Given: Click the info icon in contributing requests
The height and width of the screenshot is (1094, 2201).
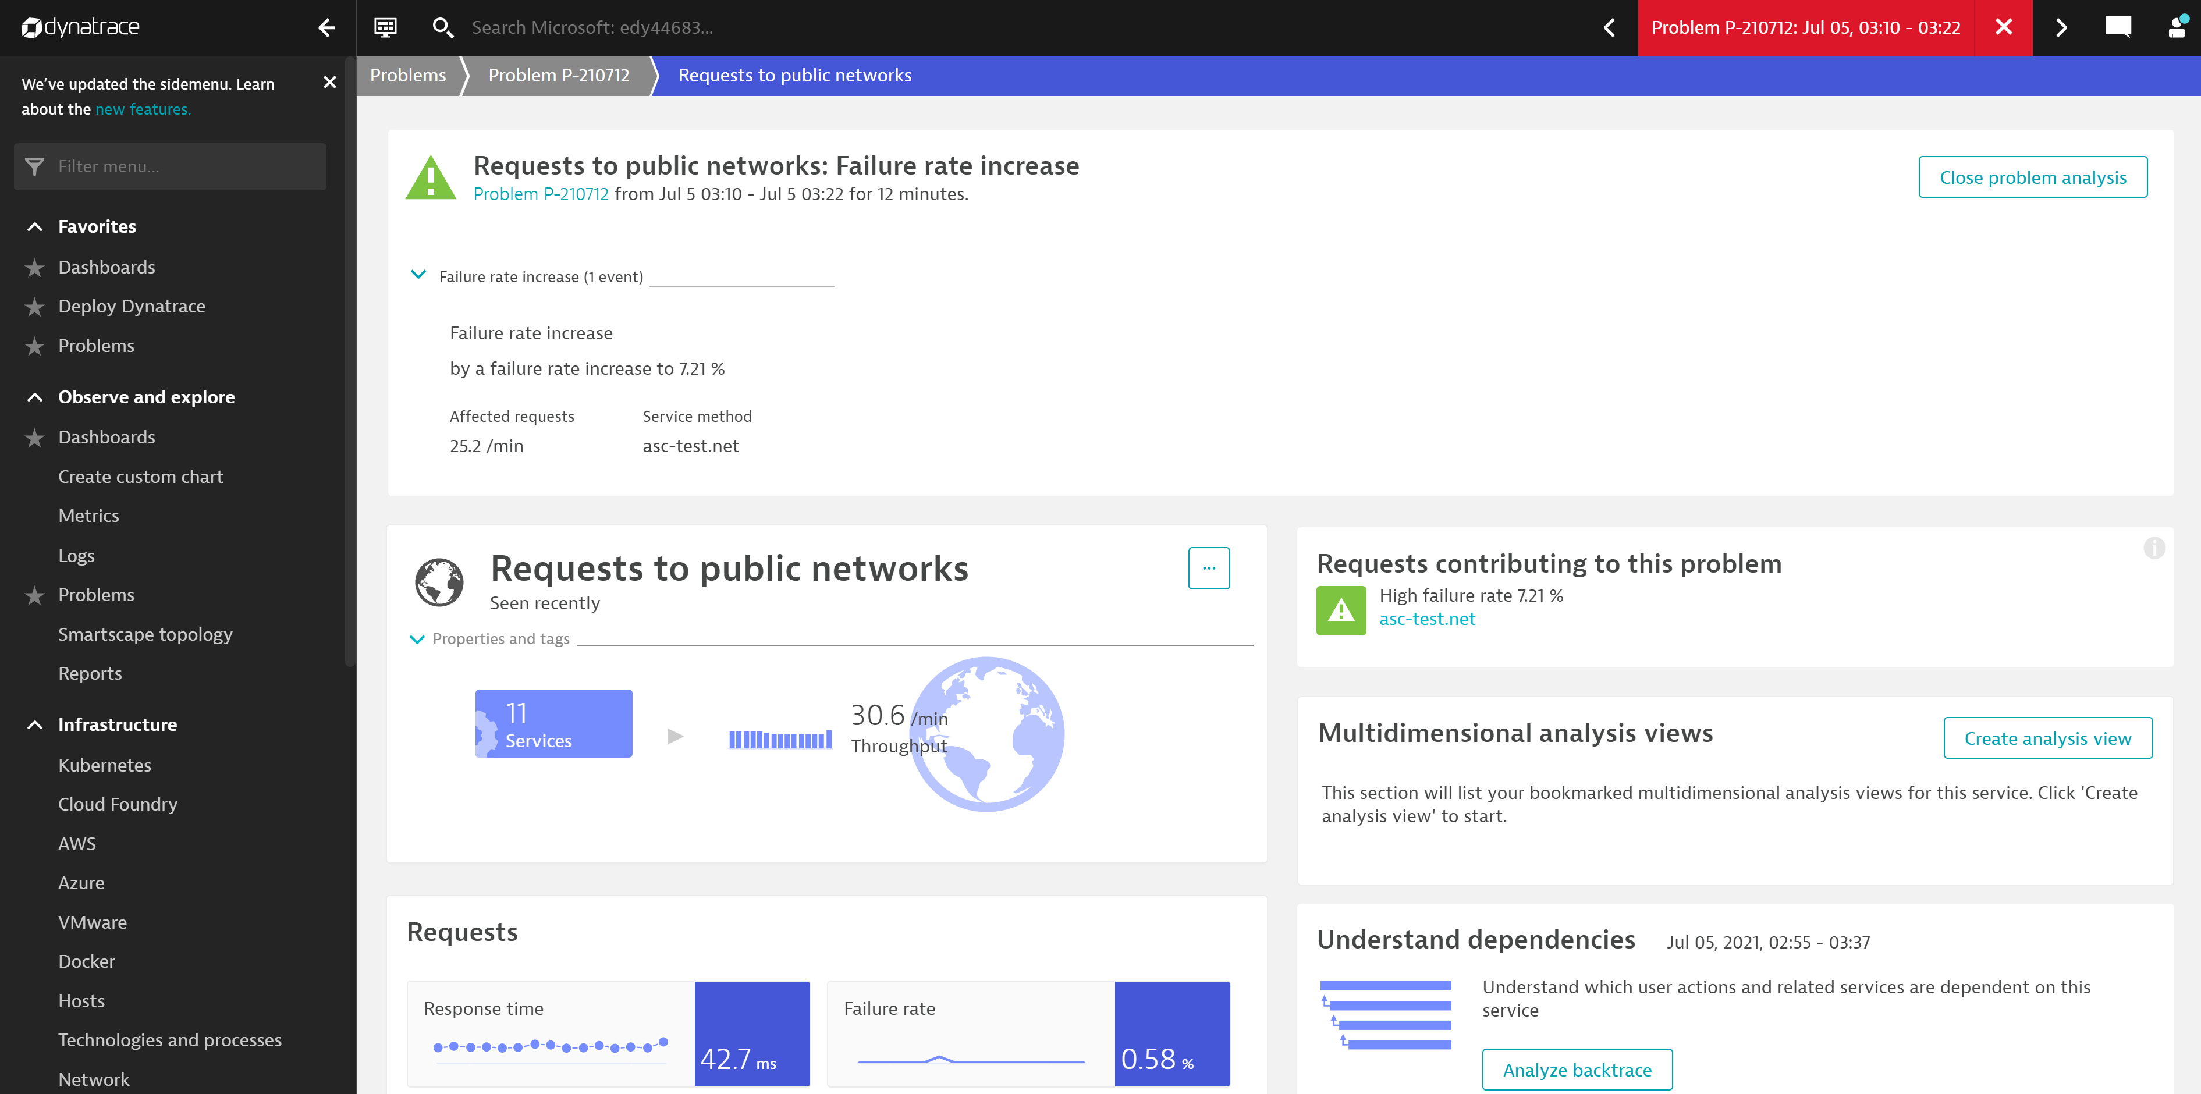Looking at the screenshot, I should click(x=2154, y=548).
